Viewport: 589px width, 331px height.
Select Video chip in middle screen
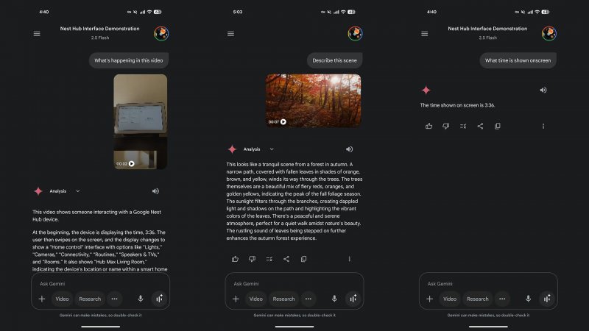coord(255,299)
